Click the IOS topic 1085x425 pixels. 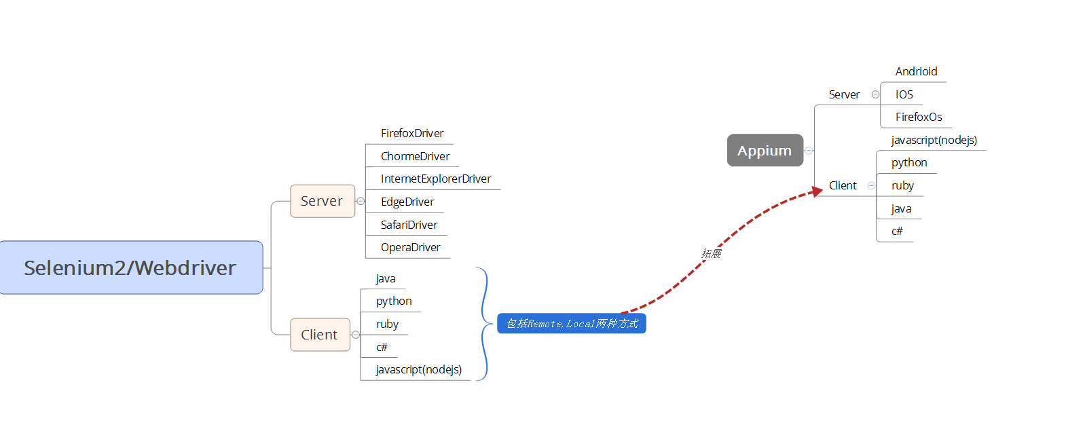pos(904,94)
